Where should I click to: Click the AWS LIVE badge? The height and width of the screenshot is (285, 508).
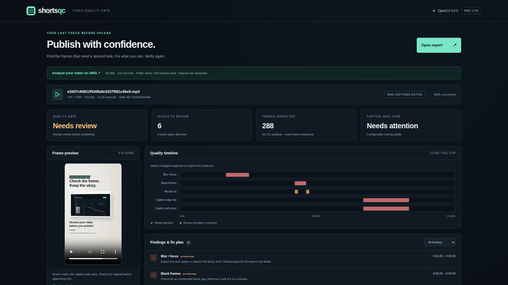click(x=471, y=11)
